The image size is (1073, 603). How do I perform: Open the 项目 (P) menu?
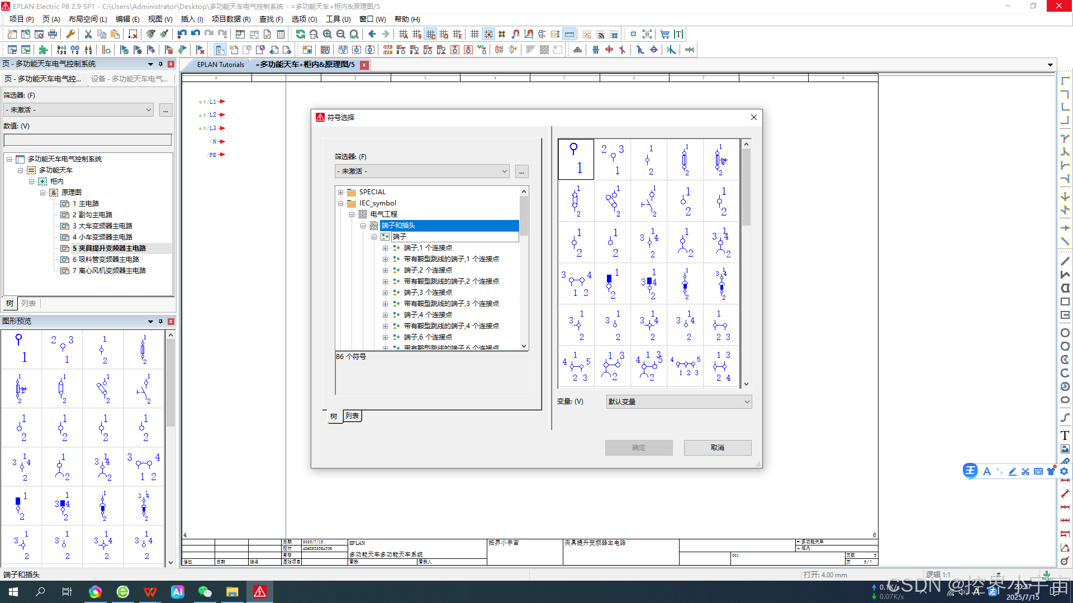[21, 19]
